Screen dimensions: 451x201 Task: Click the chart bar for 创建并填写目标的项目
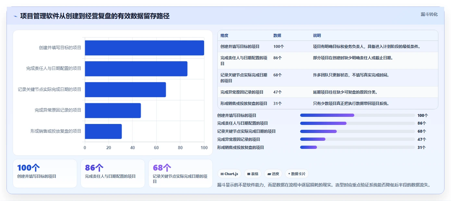pyautogui.click(x=144, y=48)
